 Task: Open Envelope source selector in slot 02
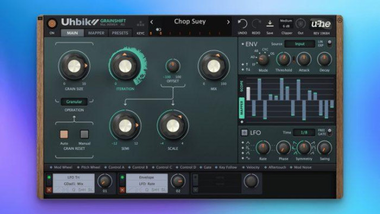click(147, 177)
